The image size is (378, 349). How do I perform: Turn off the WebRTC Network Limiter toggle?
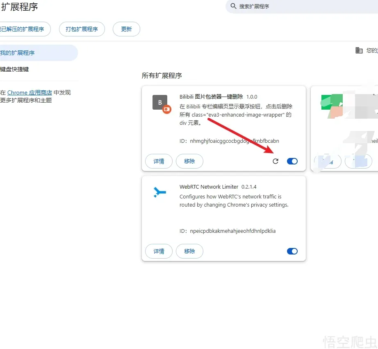click(x=292, y=251)
